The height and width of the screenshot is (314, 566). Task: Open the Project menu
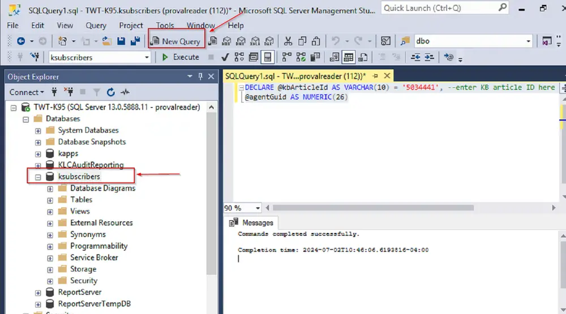(131, 25)
